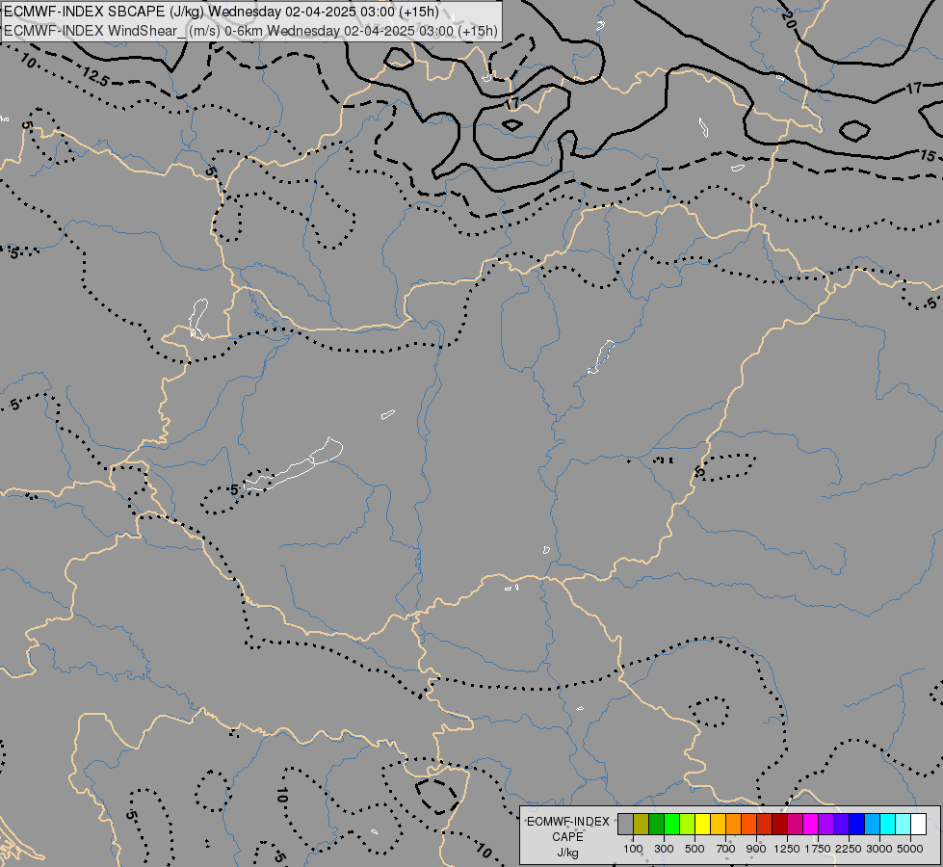
Task: Pick the red-orange legend swatch
Action: click(748, 824)
